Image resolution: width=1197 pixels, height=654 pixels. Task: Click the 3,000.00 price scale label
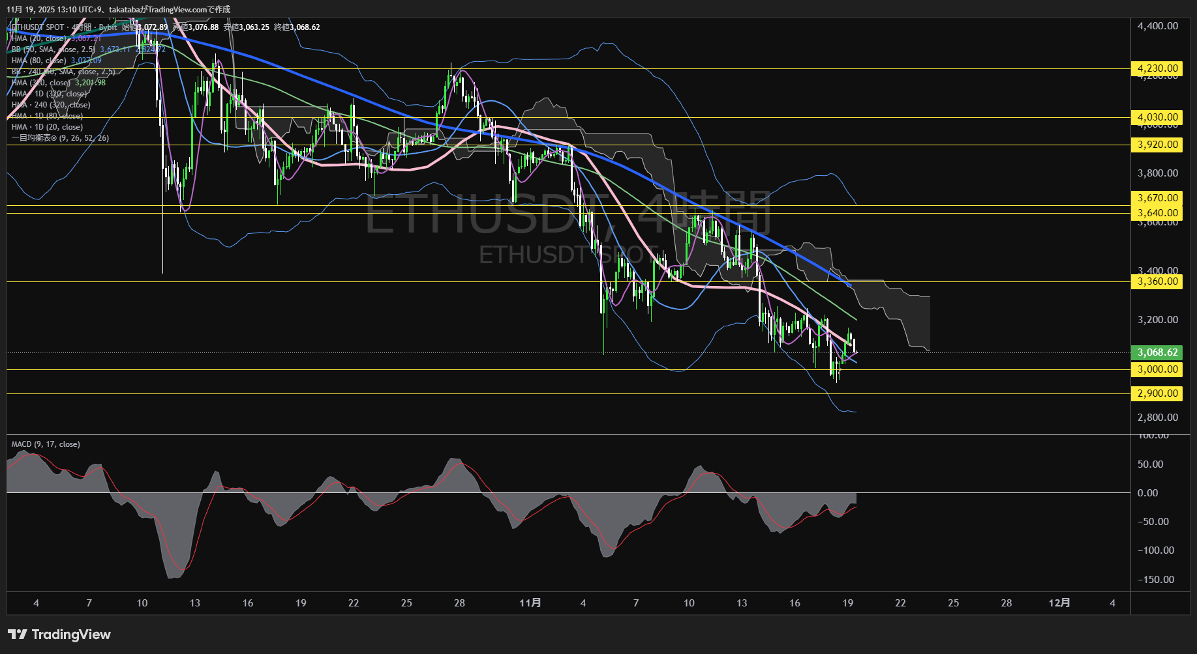[1156, 369]
